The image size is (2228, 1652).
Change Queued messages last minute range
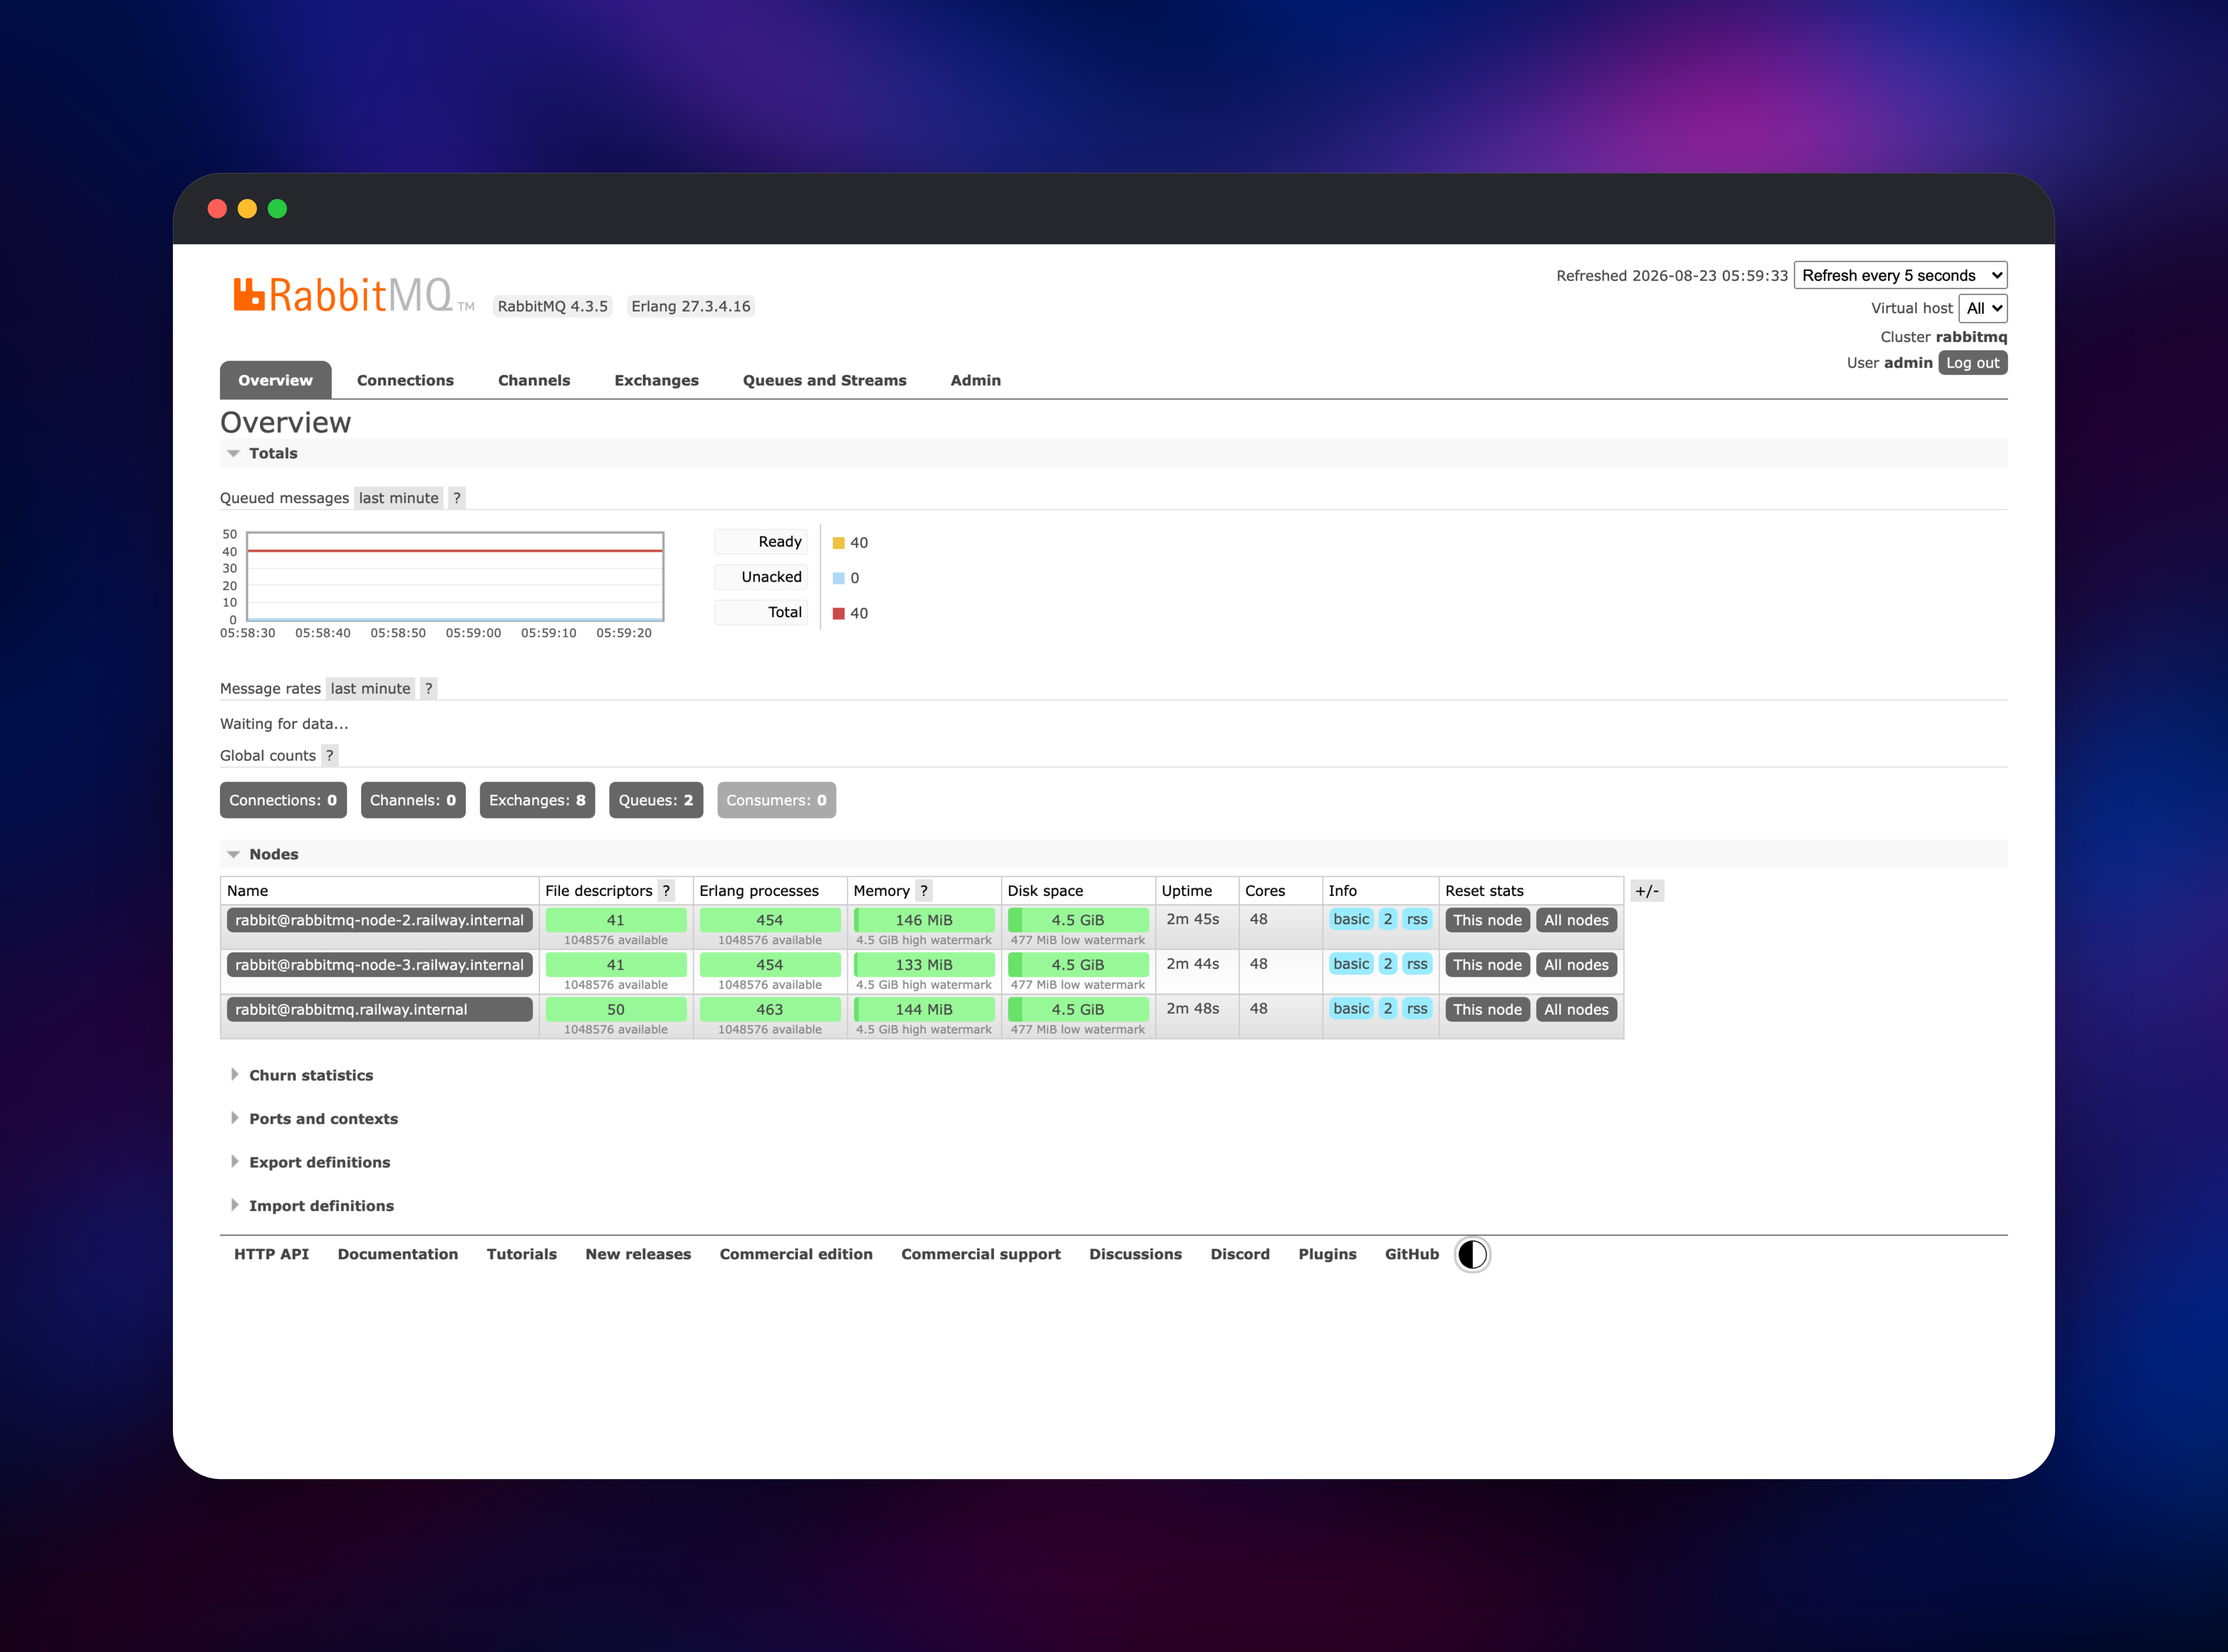(x=399, y=498)
